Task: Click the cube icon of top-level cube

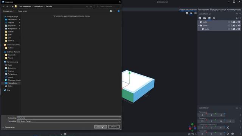Action: tap(201, 22)
